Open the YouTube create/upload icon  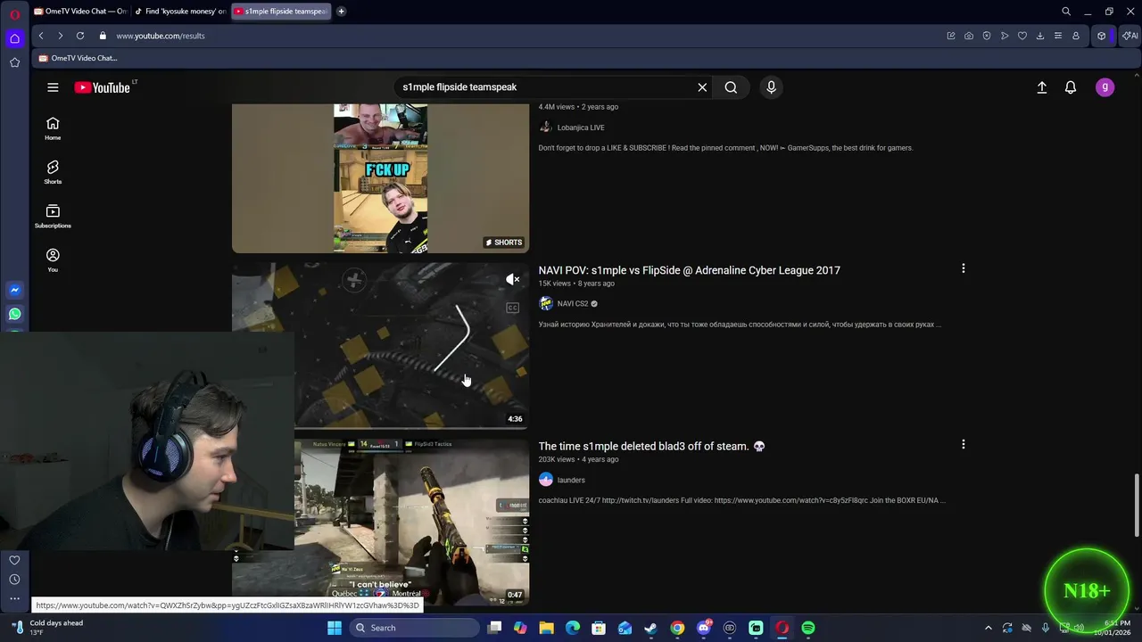[x=1041, y=87]
